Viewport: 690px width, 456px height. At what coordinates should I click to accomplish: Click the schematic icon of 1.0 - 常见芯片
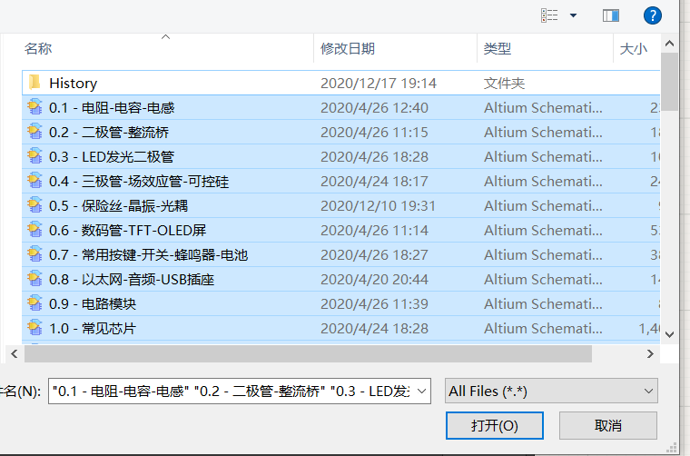tap(34, 327)
